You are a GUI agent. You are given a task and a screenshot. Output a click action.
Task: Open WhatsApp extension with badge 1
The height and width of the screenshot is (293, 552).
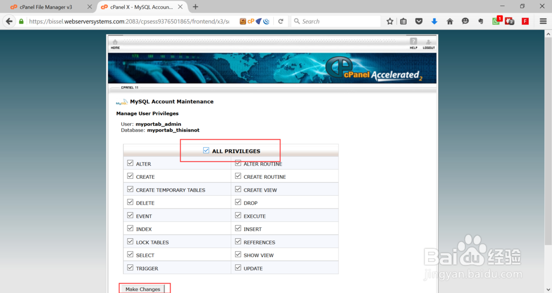pyautogui.click(x=496, y=21)
